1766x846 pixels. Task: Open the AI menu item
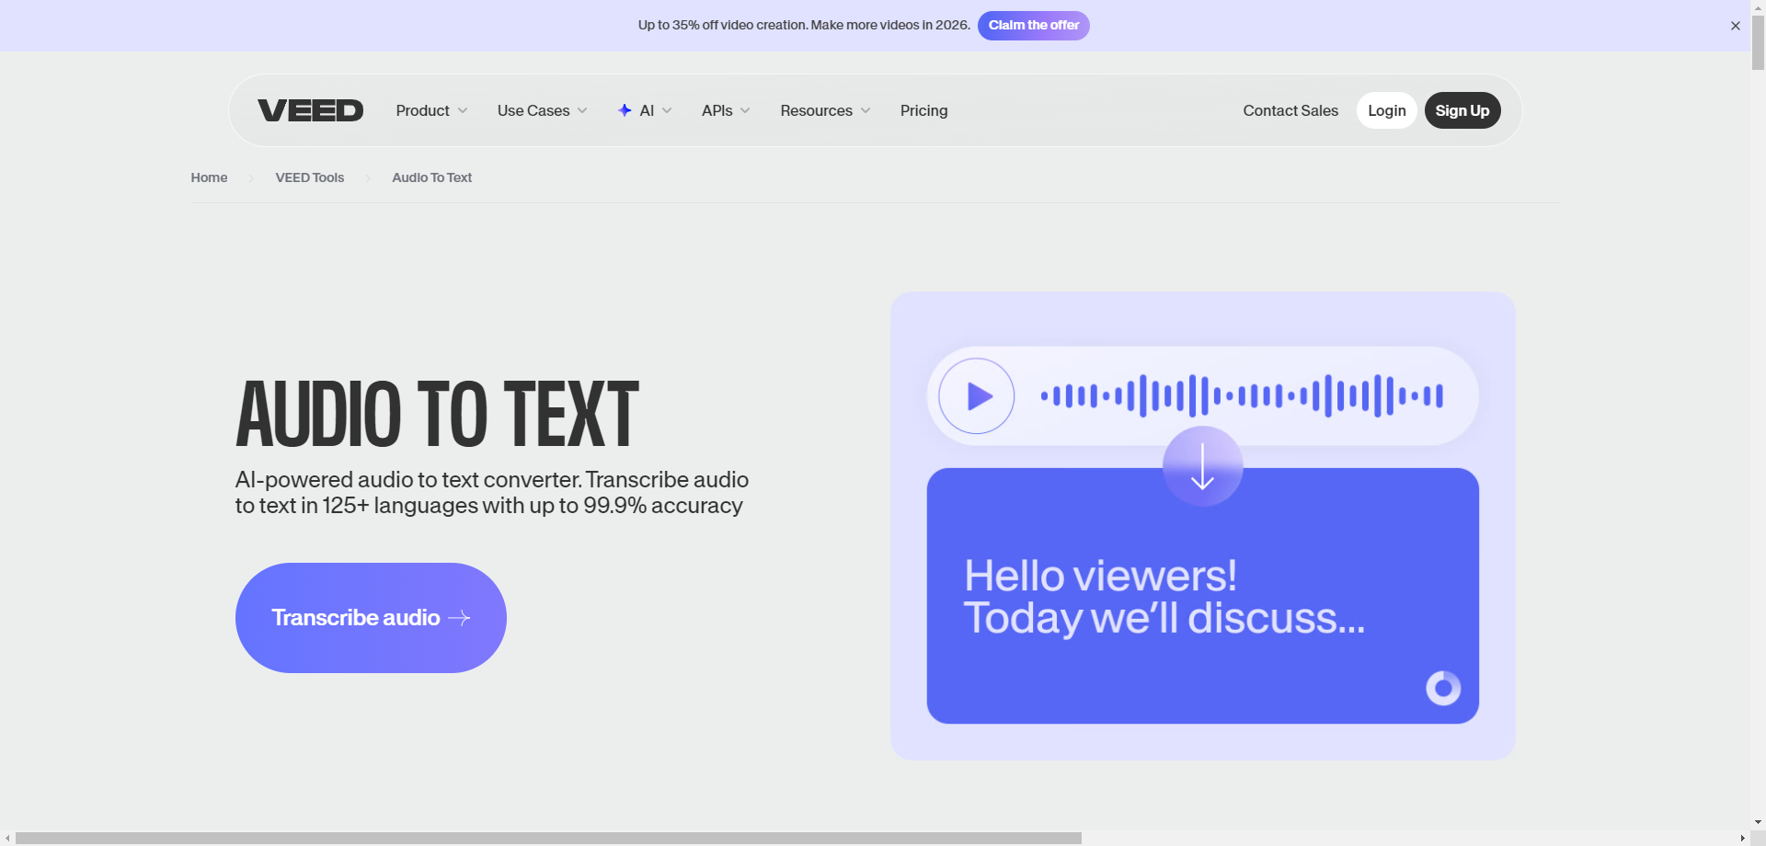(645, 110)
